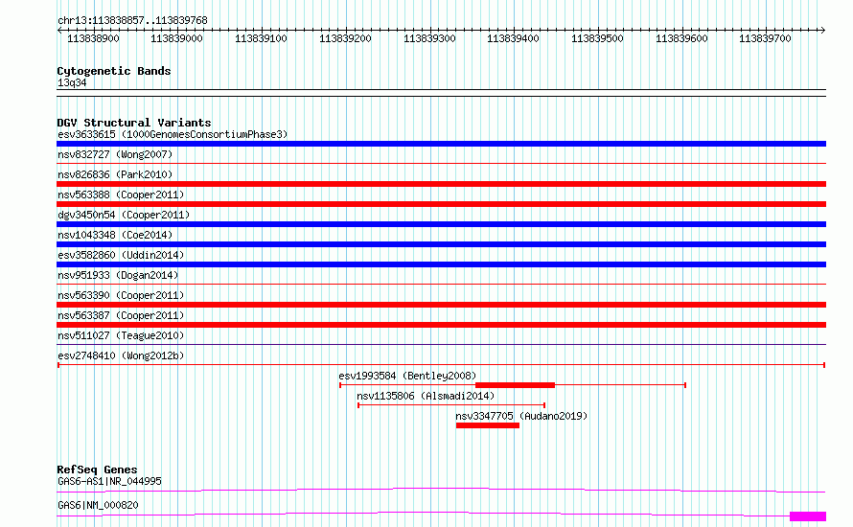Select variant label esv2748410 (Wong2012b)
The image size is (853, 527).
(121, 355)
